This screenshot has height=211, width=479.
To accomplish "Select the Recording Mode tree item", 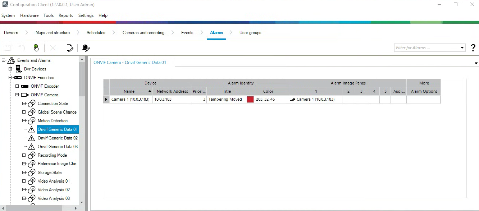I will click(x=52, y=155).
